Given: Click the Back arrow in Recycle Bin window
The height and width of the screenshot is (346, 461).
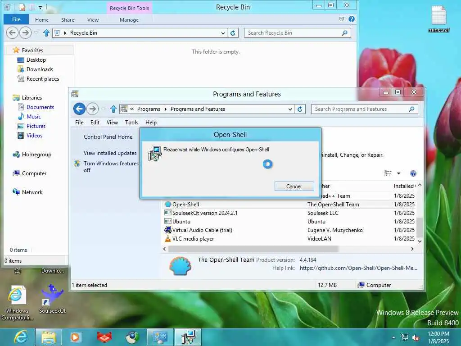Looking at the screenshot, I should click(x=12, y=32).
